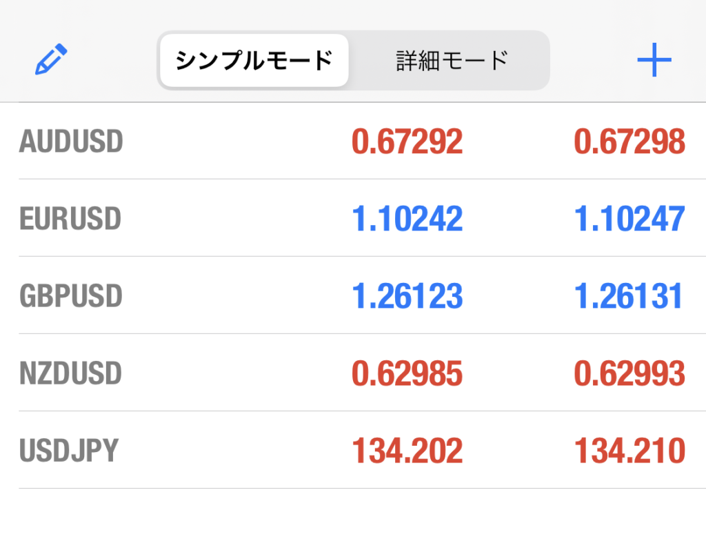Tap AUDUSD bid price 0.67292
The height and width of the screenshot is (537, 706).
pos(407,141)
